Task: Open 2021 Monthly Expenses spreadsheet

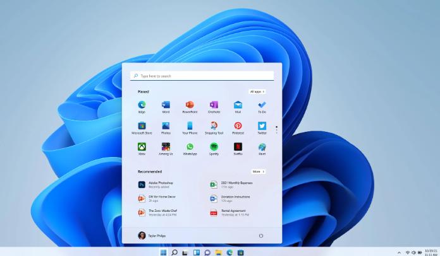Action: click(x=231, y=185)
